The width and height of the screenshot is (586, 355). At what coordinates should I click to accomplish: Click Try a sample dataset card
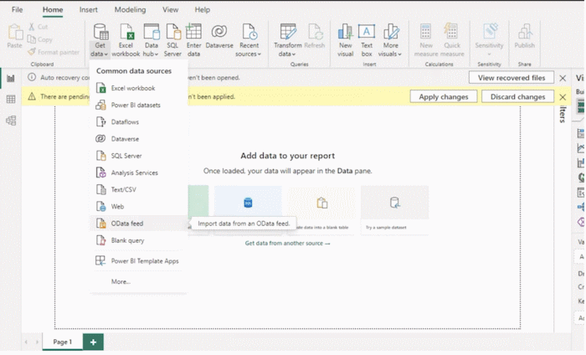(394, 210)
